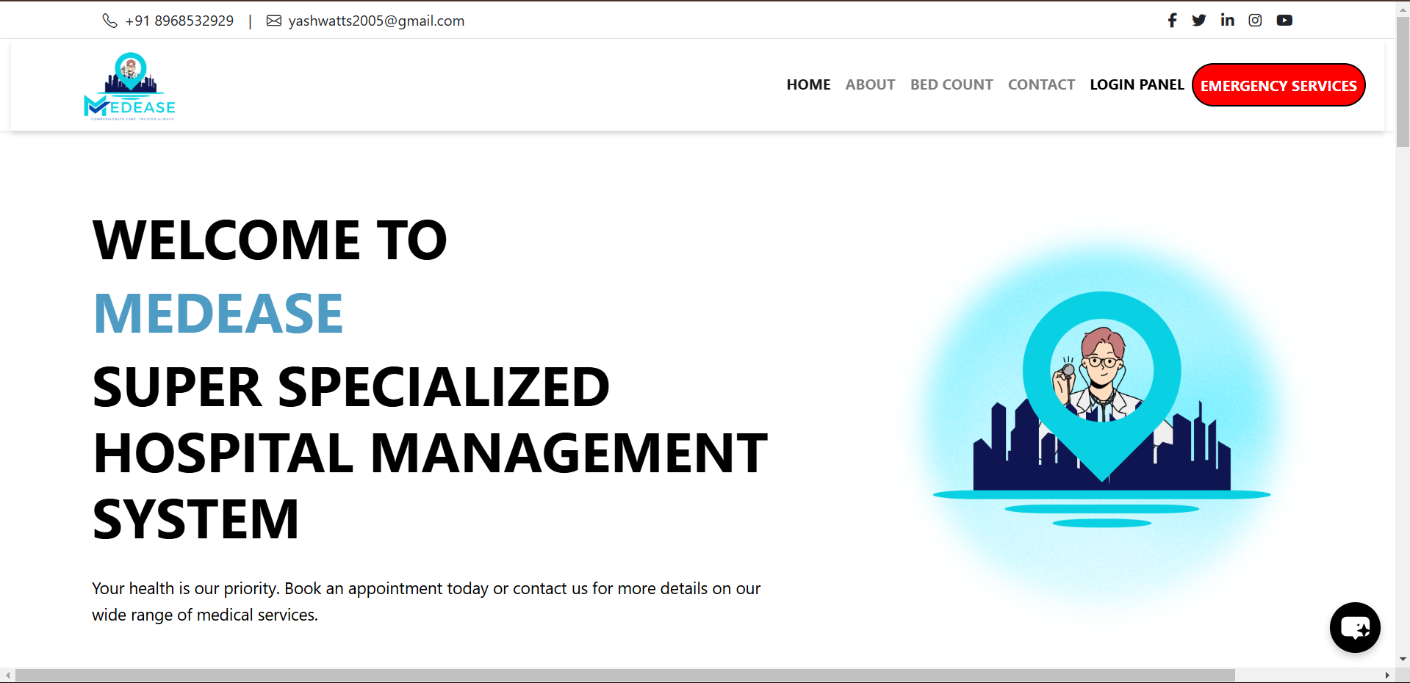1410x683 pixels.
Task: Click the horizontal scrollbar right arrow
Action: [x=1387, y=675]
